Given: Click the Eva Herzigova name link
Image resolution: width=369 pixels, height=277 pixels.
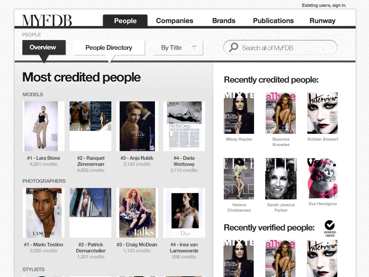Looking at the screenshot, I should [x=323, y=204].
